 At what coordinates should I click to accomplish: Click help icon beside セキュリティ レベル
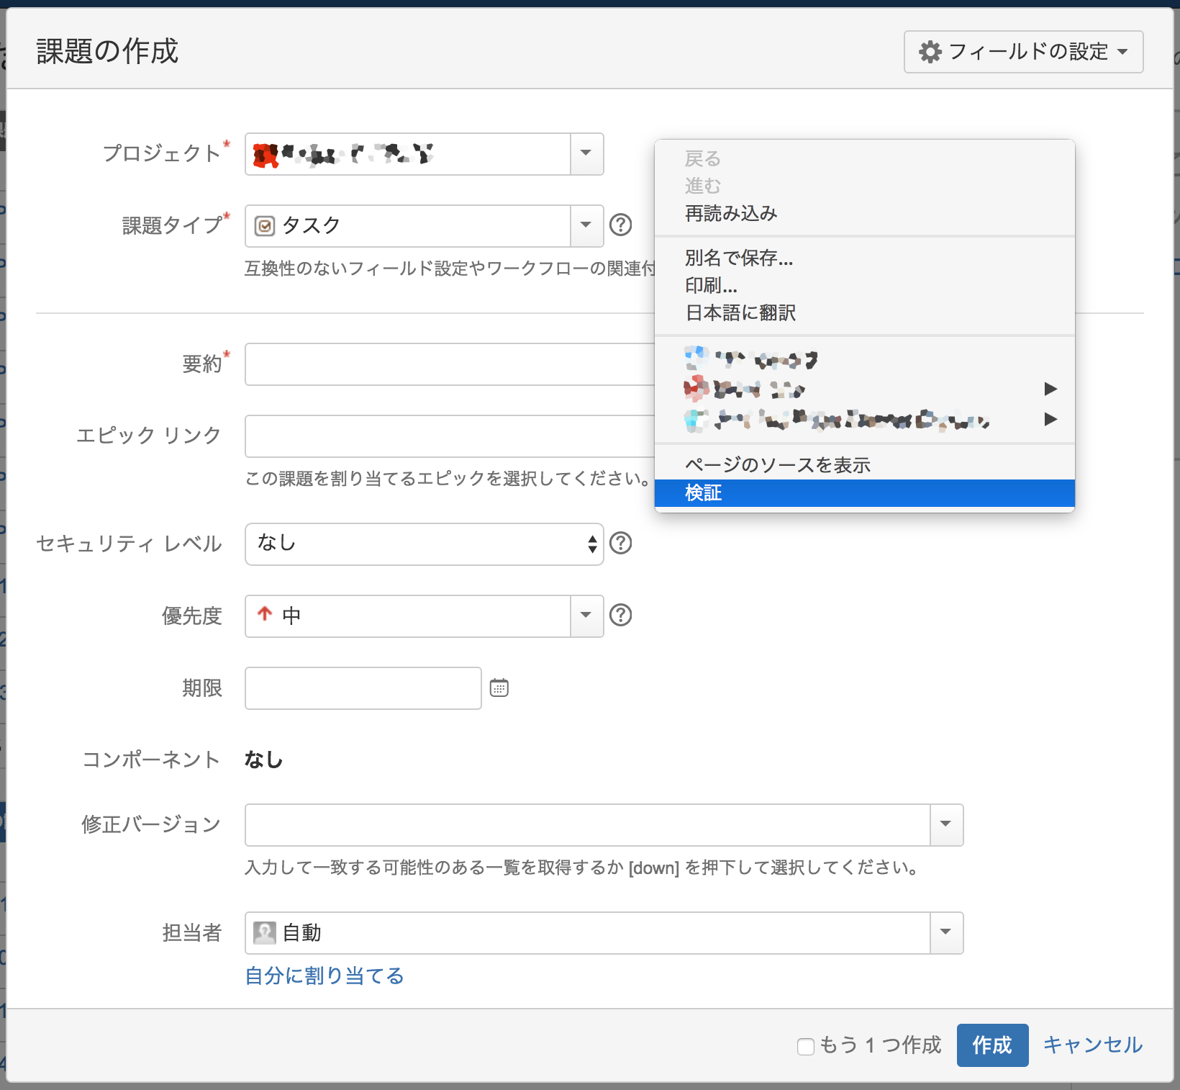pyautogui.click(x=620, y=544)
